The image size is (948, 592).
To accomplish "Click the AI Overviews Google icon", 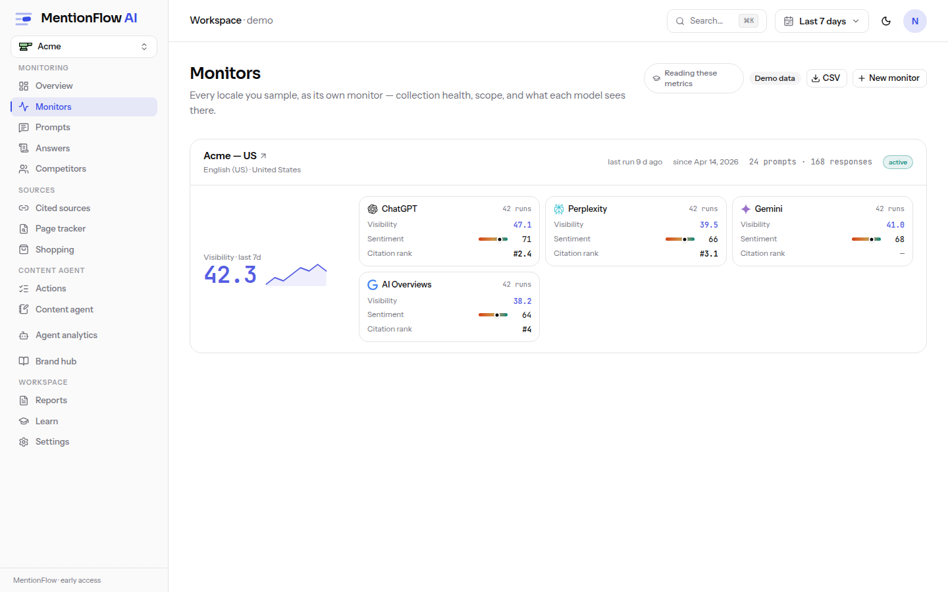I will [x=373, y=285].
